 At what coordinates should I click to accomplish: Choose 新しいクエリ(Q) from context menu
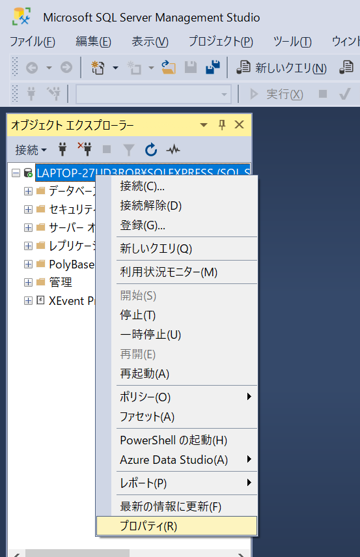click(177, 249)
